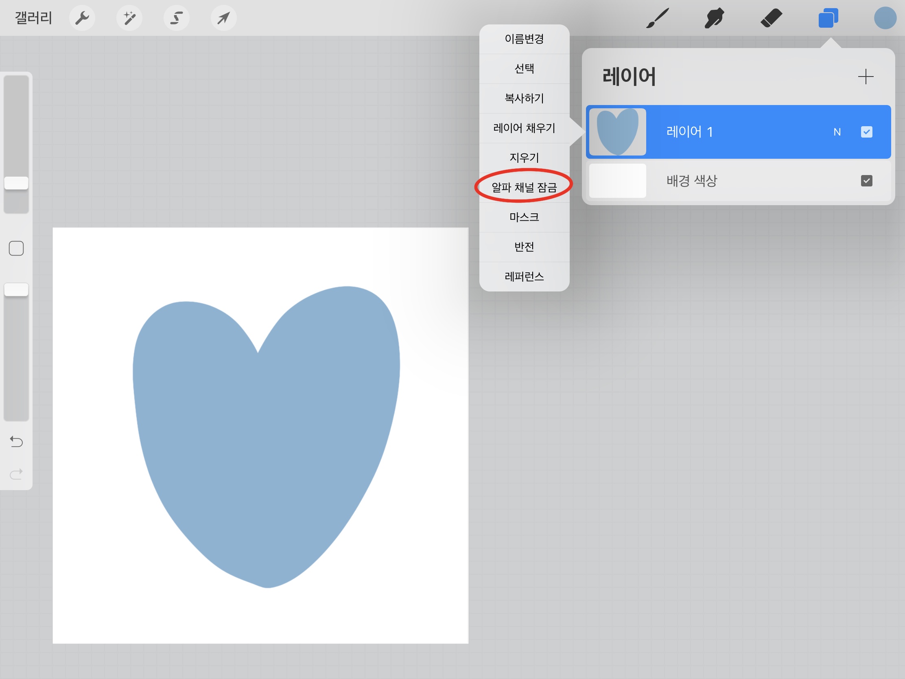This screenshot has width=905, height=679.
Task: Open the Adjustments magic wand menu
Action: [129, 18]
